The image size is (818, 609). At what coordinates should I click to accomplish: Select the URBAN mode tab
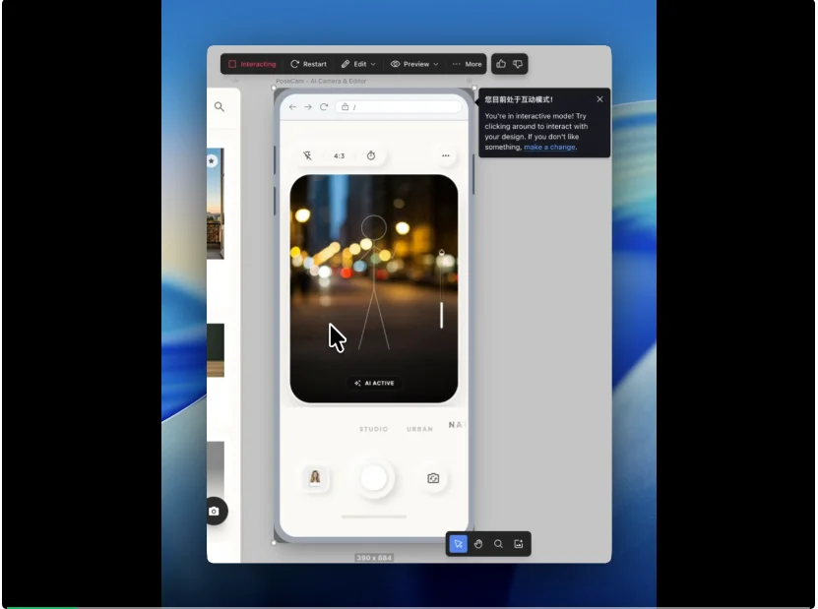419,429
